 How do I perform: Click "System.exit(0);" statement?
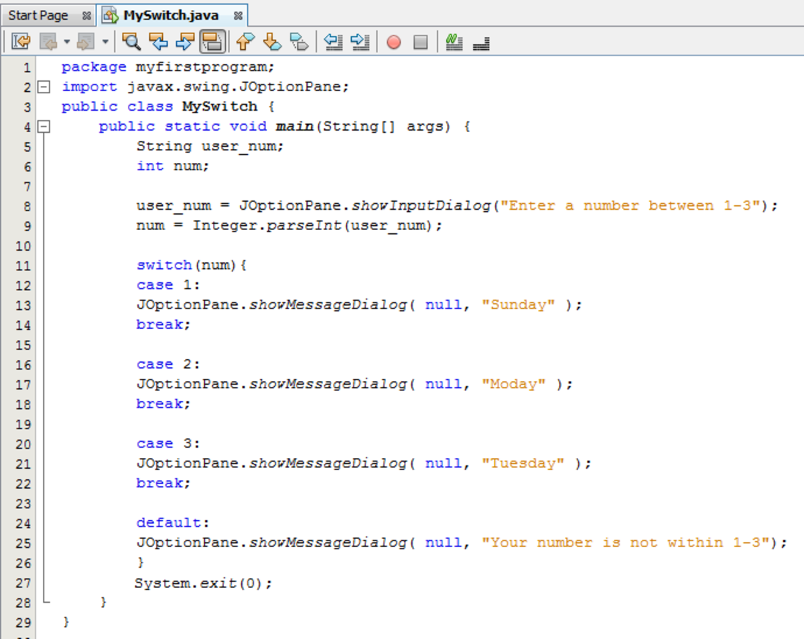tap(204, 583)
